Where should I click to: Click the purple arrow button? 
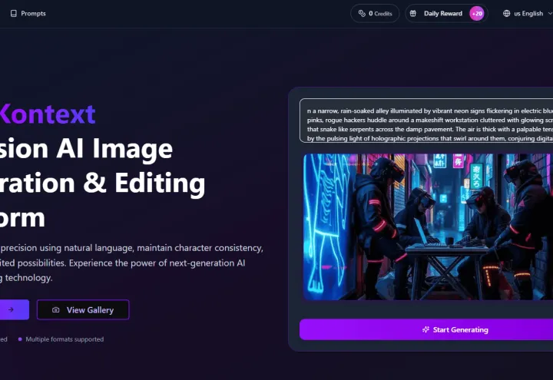(13, 309)
